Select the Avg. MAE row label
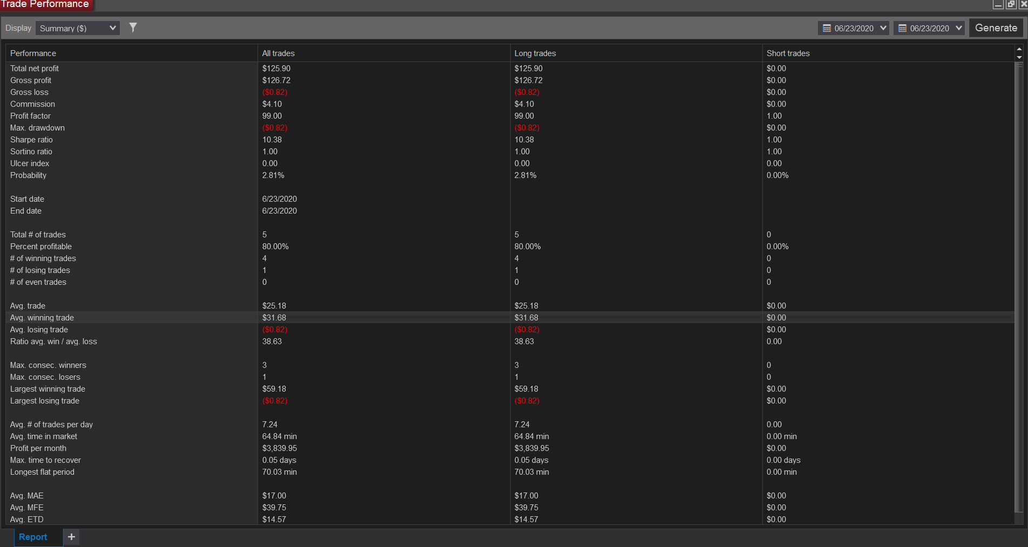Viewport: 1028px width, 547px height. point(27,496)
